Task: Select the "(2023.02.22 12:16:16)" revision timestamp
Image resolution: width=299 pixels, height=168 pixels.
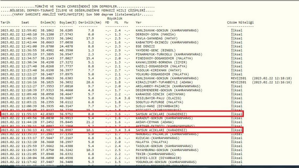Action: pos(272,82)
